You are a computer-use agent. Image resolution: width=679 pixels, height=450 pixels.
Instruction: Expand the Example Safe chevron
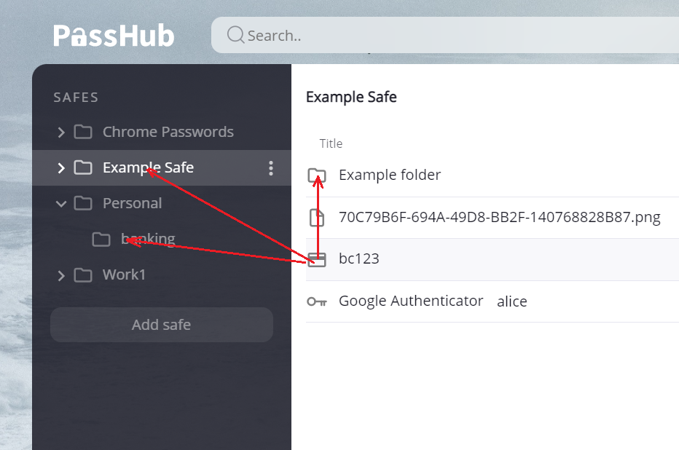click(61, 168)
